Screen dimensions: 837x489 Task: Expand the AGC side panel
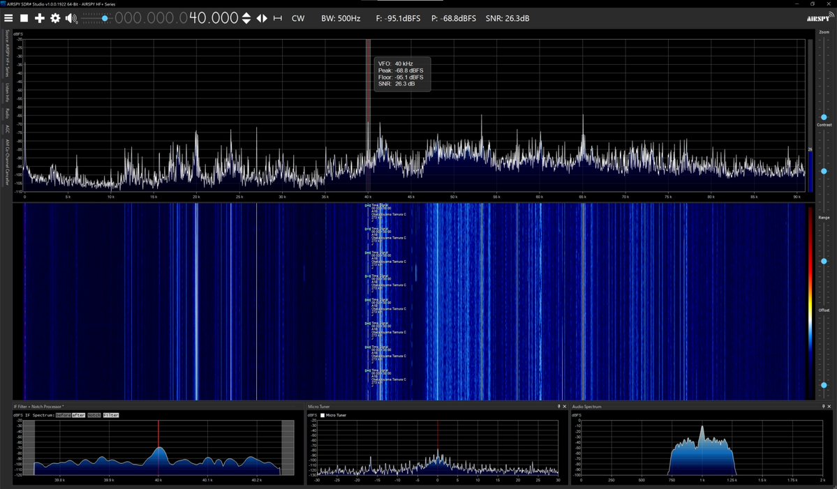tap(6, 129)
